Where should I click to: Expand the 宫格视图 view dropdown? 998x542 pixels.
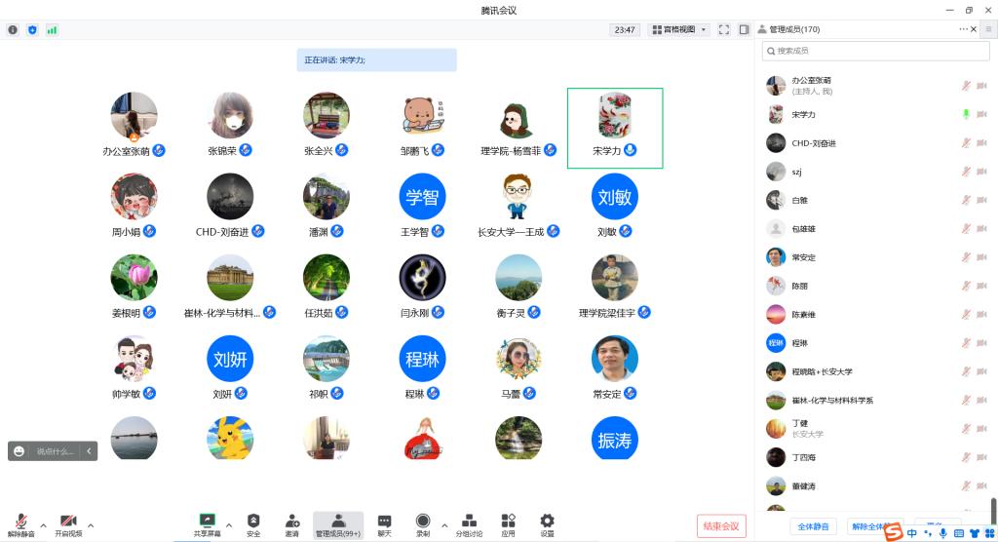click(x=679, y=30)
